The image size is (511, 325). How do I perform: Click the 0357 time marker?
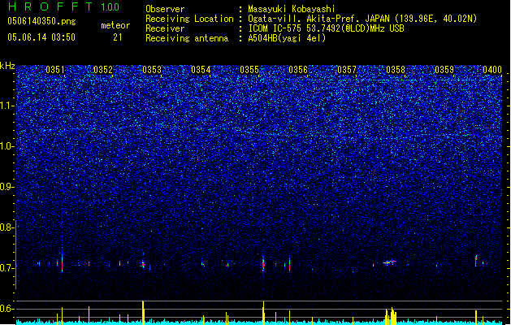[x=347, y=70]
